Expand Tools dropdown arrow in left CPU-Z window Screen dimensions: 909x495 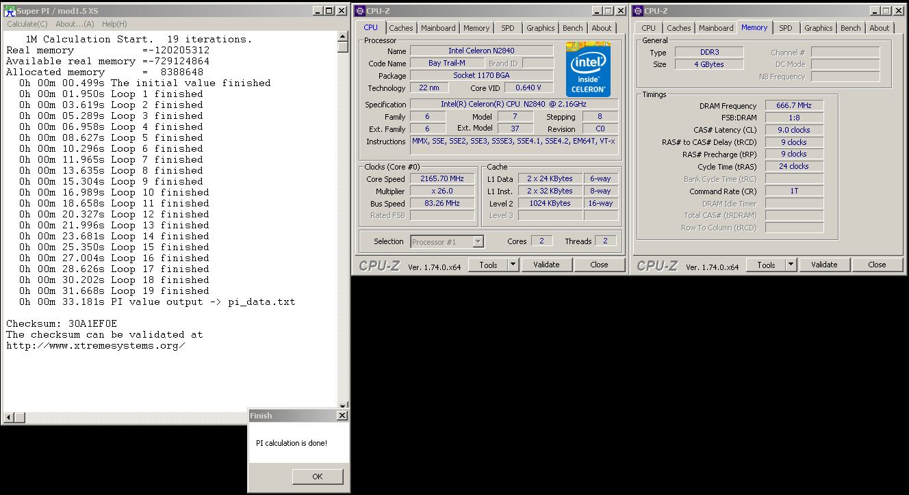click(513, 265)
